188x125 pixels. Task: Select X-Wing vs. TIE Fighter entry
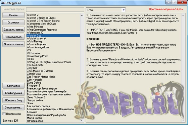pos(53,62)
